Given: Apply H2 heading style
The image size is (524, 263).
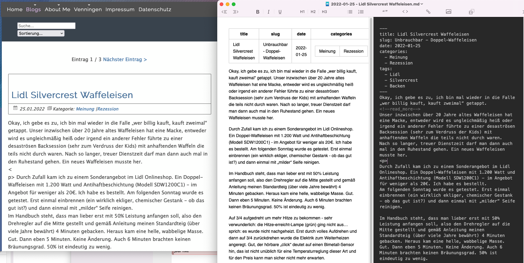Looking at the screenshot, I should (x=313, y=12).
